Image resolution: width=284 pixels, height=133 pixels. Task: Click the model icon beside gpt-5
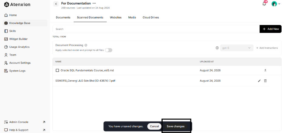point(217,48)
